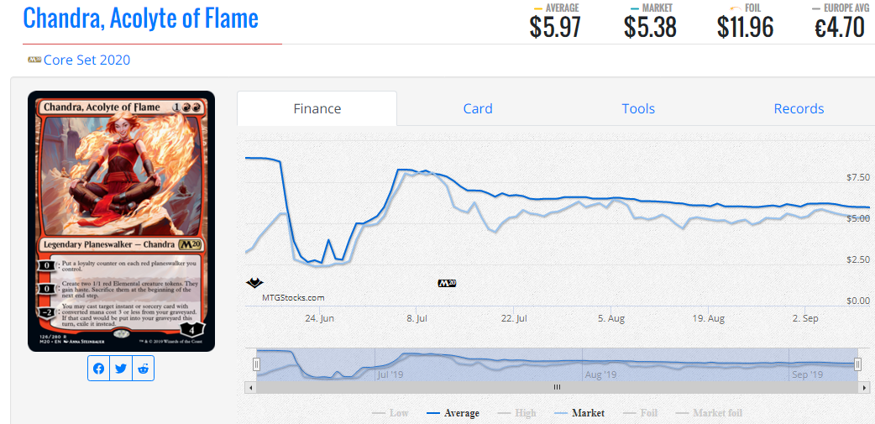Click the MTGStocks.com chart credit
This screenshot has width=875, height=424.
[x=293, y=298]
